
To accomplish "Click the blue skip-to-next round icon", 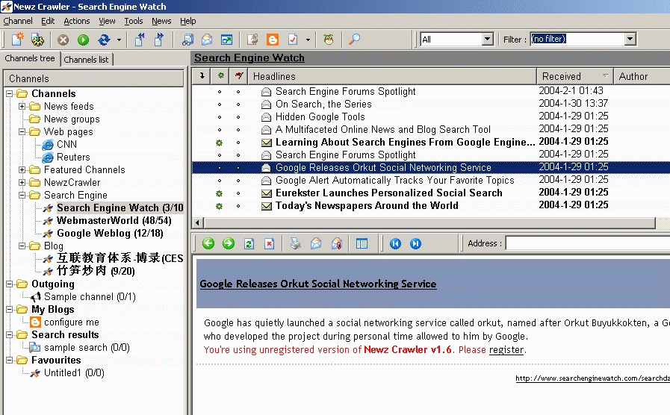I will coord(415,243).
